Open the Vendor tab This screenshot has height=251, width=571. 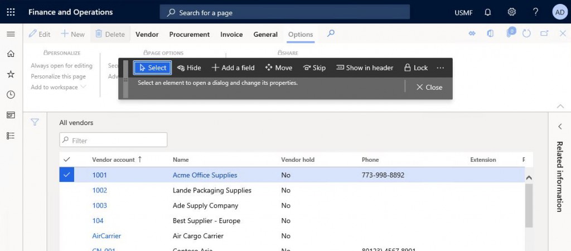147,34
